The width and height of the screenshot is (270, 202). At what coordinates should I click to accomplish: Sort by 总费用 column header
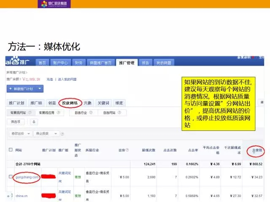(257, 150)
